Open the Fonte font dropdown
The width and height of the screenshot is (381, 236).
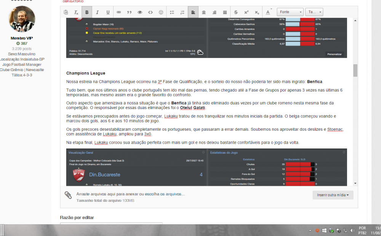pyautogui.click(x=290, y=12)
